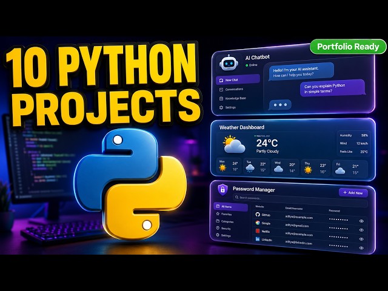Reveal the GitHub password with eye icon

tap(361, 221)
